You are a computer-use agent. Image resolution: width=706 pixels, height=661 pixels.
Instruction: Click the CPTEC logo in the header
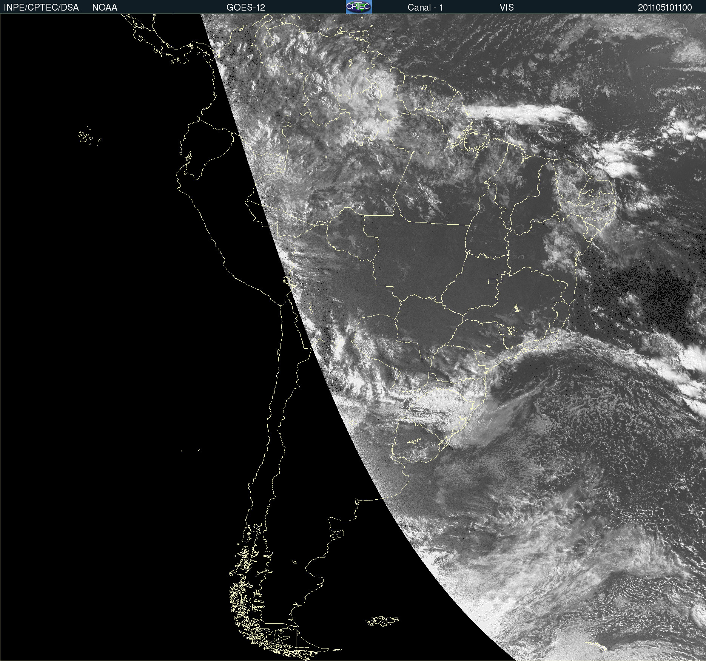pyautogui.click(x=359, y=7)
